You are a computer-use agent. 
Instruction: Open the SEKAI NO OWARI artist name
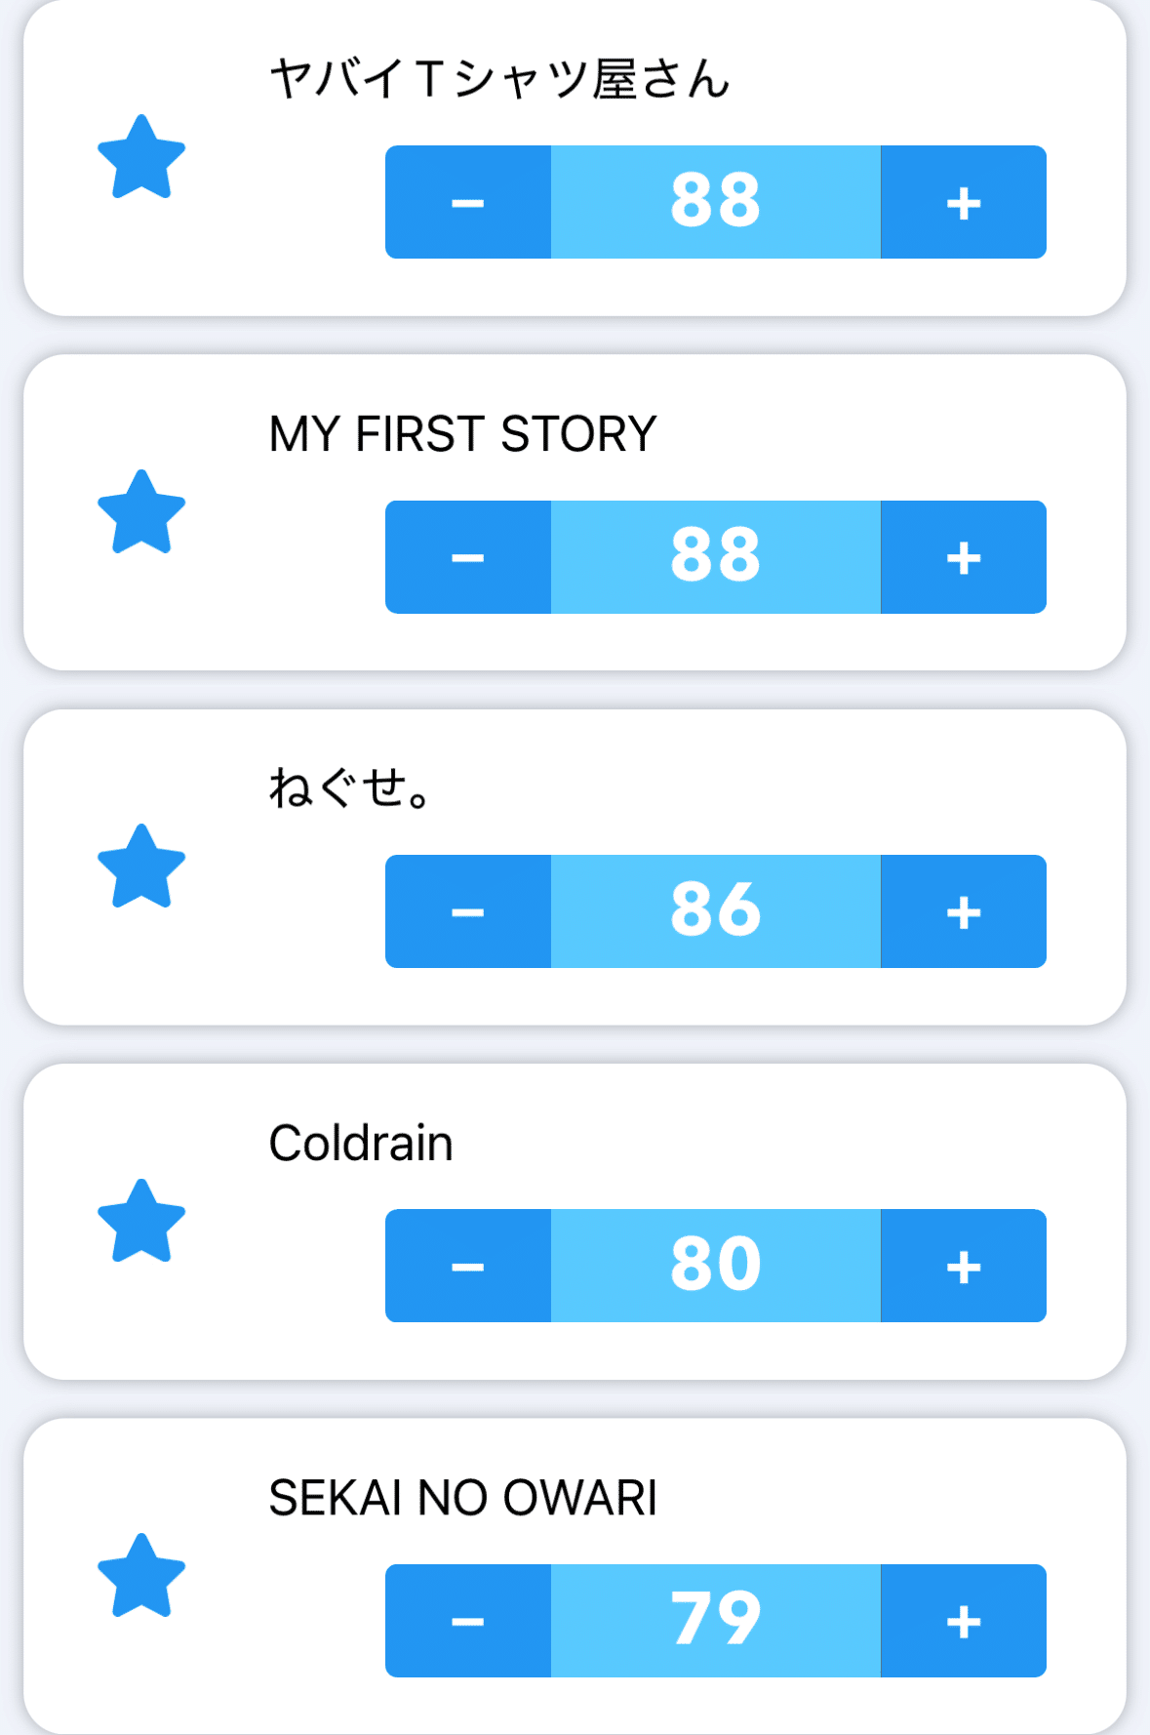click(x=462, y=1498)
